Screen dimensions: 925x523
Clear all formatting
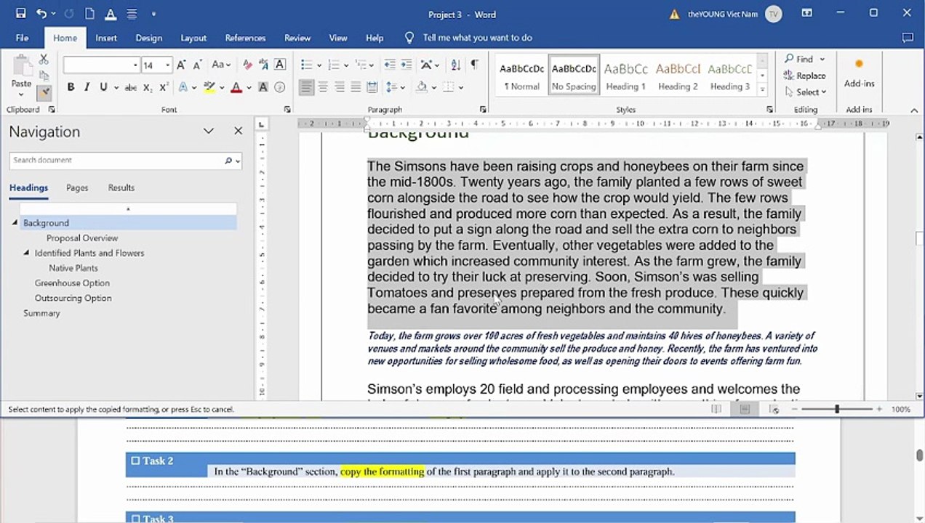tap(247, 65)
